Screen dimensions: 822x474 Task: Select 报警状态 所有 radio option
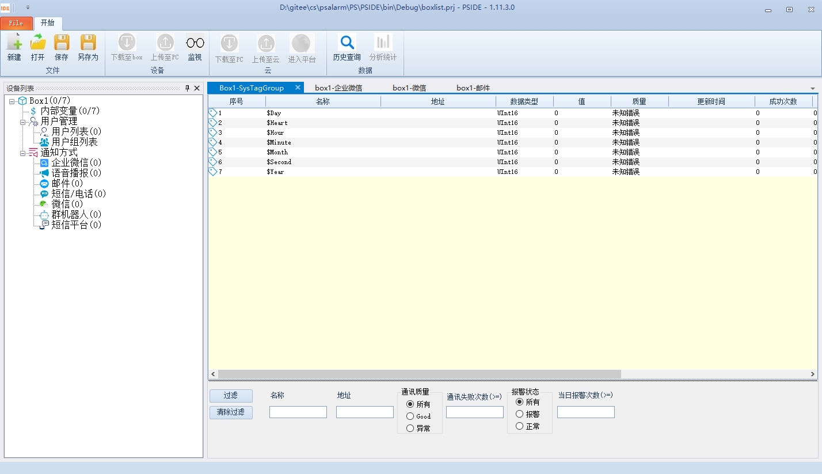(x=519, y=401)
